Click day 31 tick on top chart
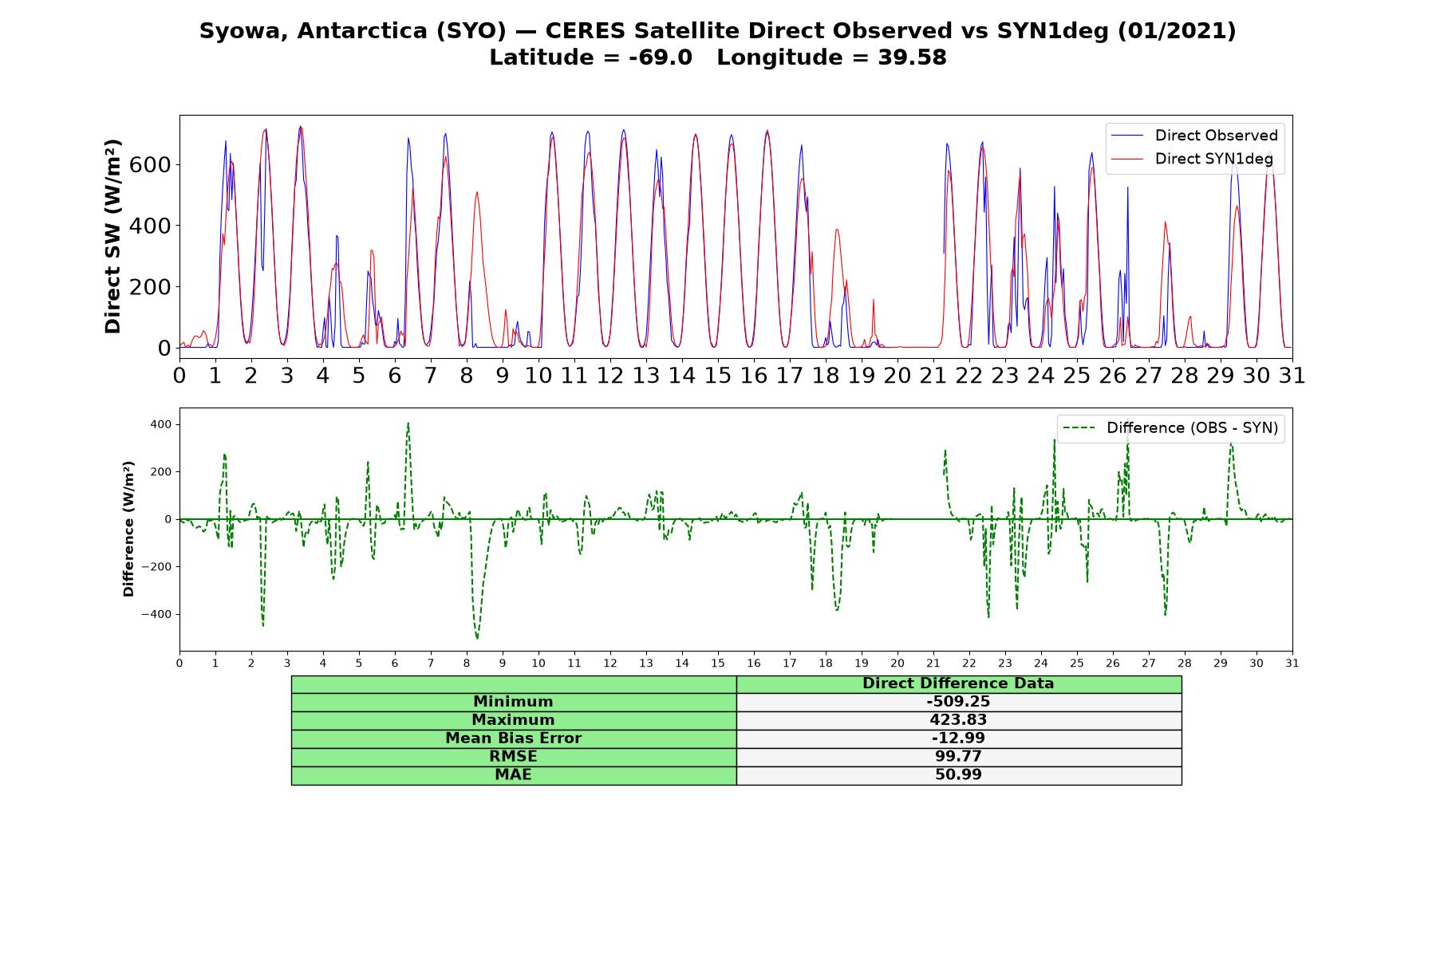Screen dimensions: 1436x957 (x=1292, y=376)
